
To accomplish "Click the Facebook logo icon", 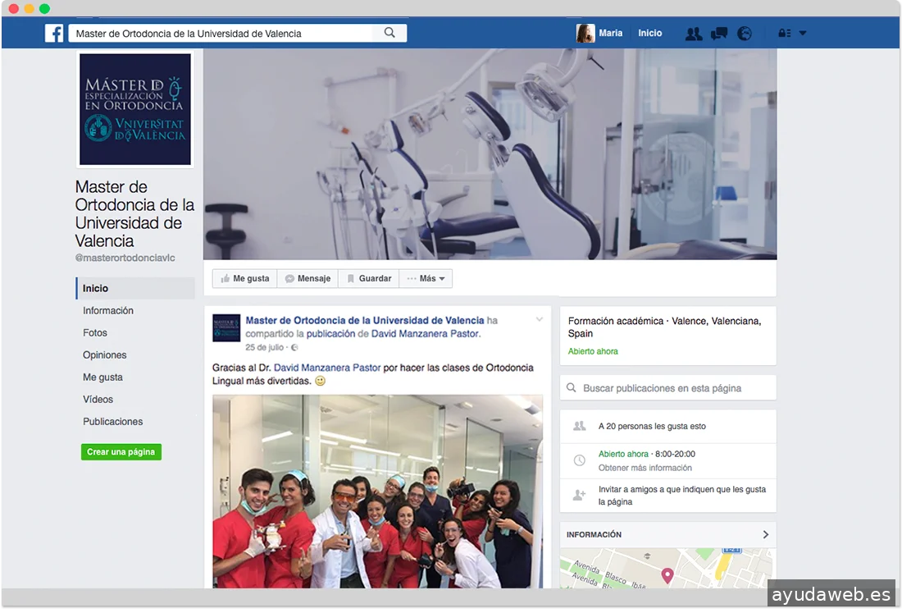I will [x=54, y=34].
